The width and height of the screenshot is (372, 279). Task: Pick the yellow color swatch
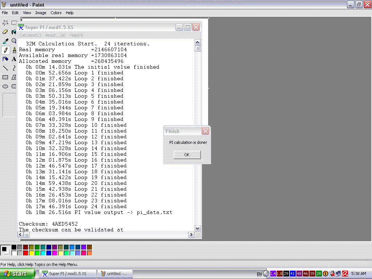pyautogui.click(x=32, y=253)
